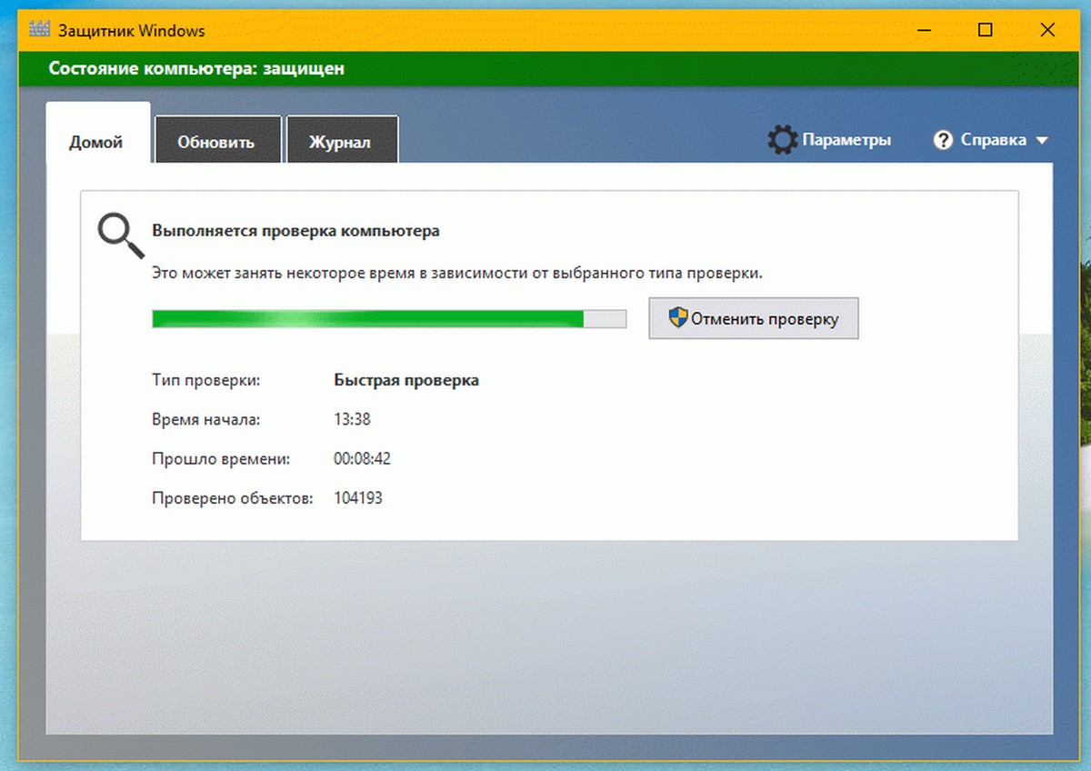
Task: Click label Проверено объектов:
Action: point(233,498)
